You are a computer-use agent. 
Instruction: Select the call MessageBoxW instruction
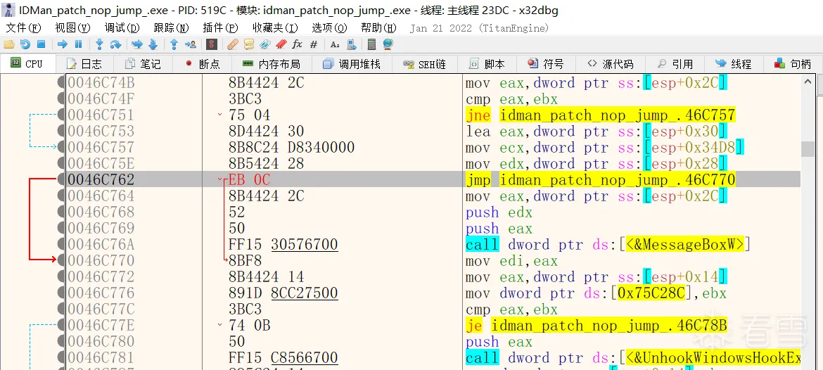[608, 245]
